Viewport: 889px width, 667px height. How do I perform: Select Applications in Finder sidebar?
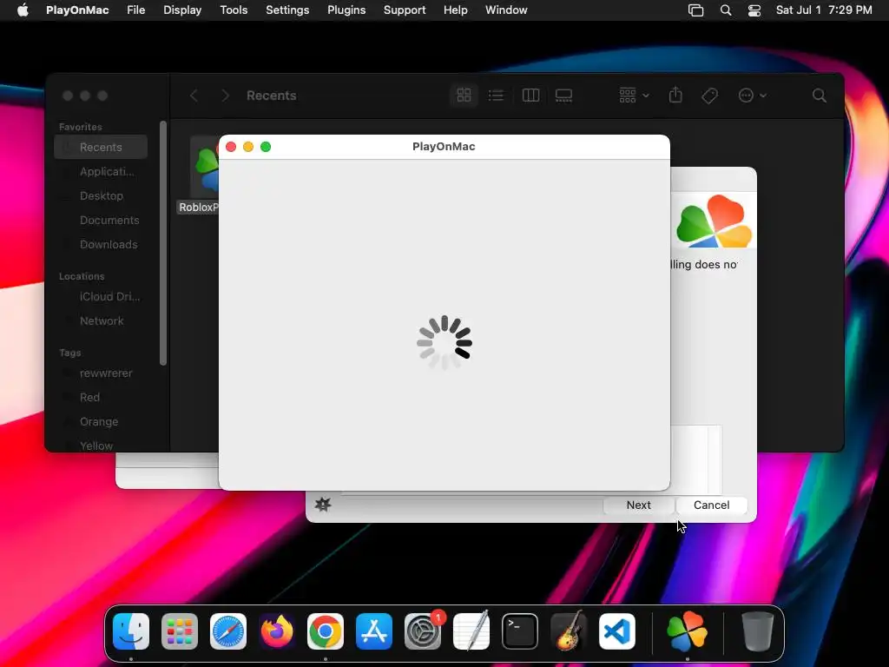click(x=101, y=171)
